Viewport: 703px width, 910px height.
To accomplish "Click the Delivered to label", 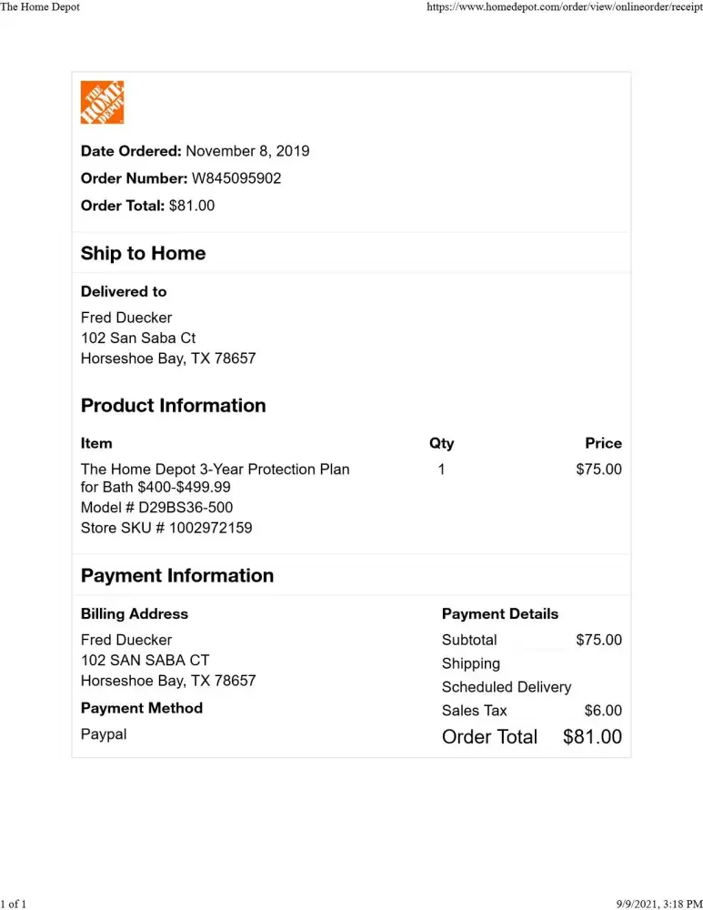I will click(124, 292).
